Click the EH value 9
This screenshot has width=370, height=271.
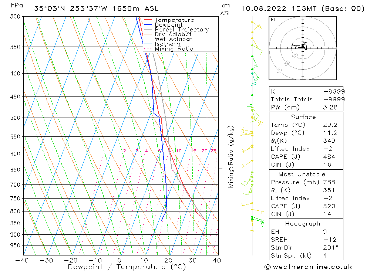click(x=325, y=231)
